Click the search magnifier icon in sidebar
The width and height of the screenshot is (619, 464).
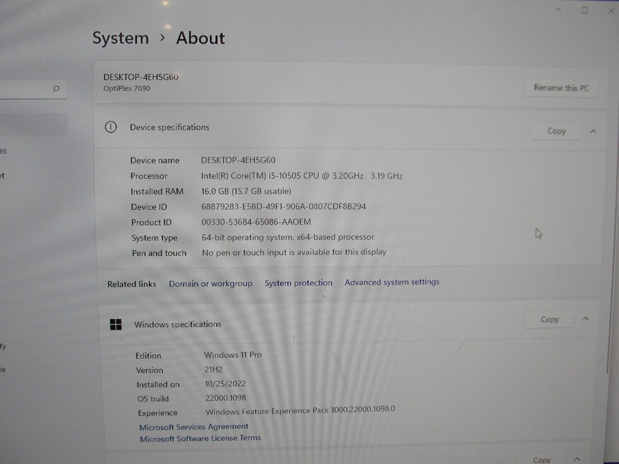pos(56,89)
